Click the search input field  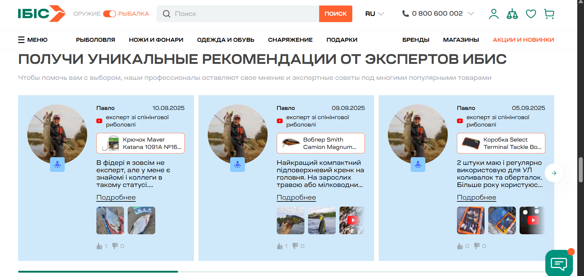pyautogui.click(x=242, y=14)
